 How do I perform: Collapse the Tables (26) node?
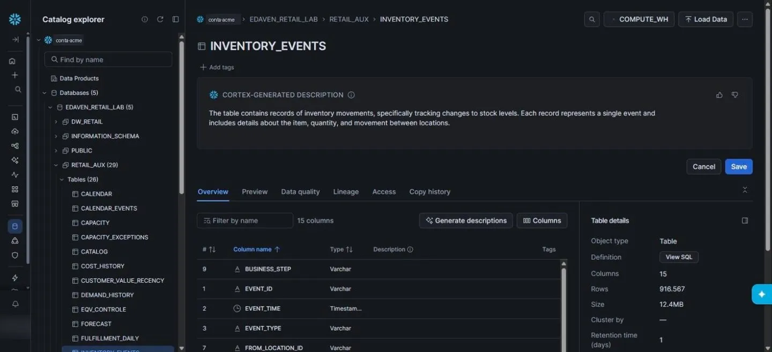[62, 179]
